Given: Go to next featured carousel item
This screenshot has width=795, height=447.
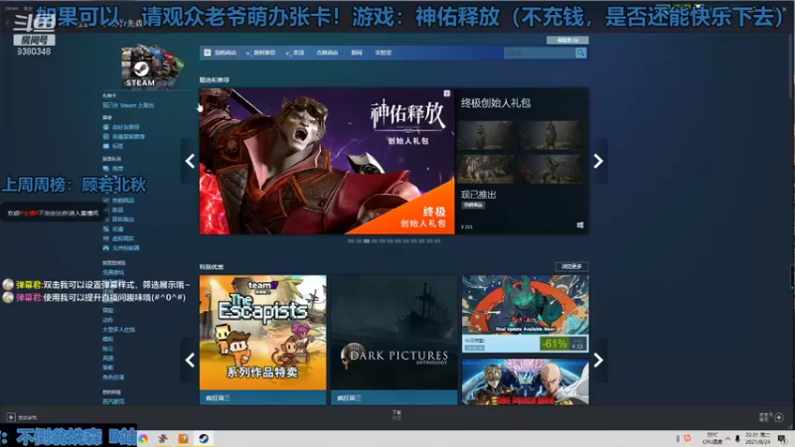Looking at the screenshot, I should click(598, 161).
